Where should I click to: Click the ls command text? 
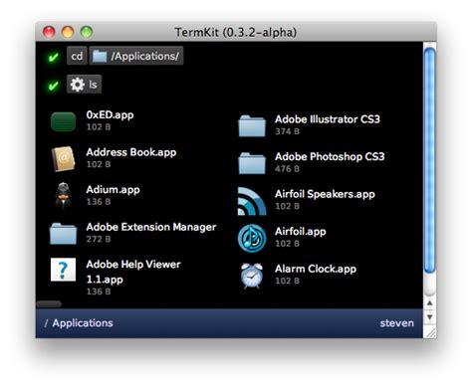93,85
